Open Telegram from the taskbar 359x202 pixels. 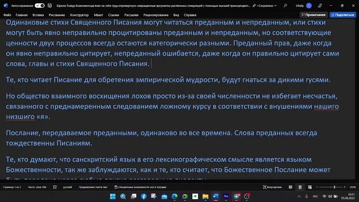237,196
